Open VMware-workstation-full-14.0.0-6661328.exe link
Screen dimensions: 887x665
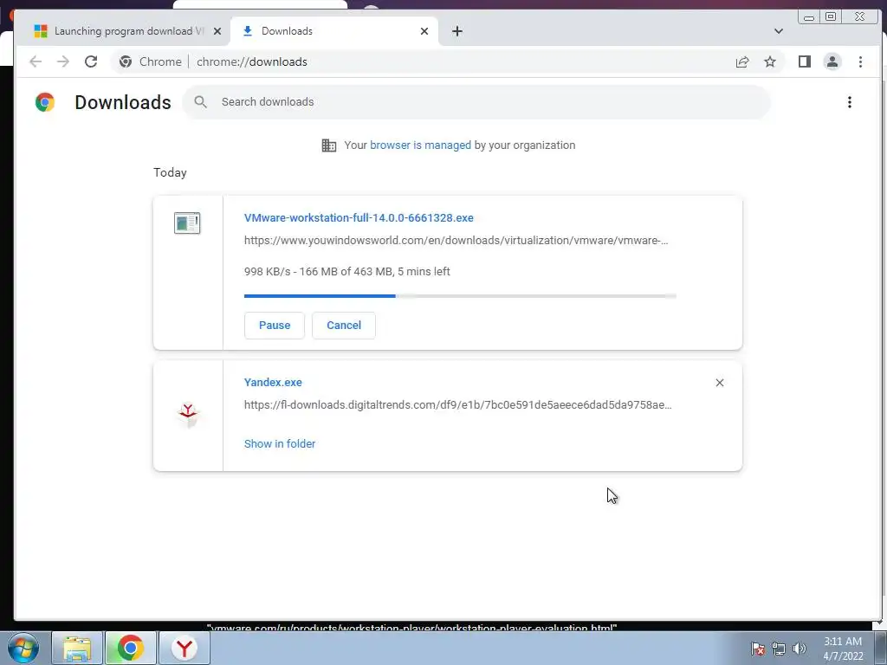[x=359, y=217]
